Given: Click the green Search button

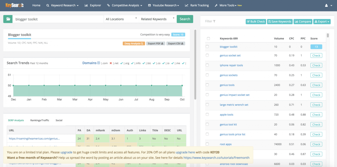Looking at the screenshot, I should 185,19.
